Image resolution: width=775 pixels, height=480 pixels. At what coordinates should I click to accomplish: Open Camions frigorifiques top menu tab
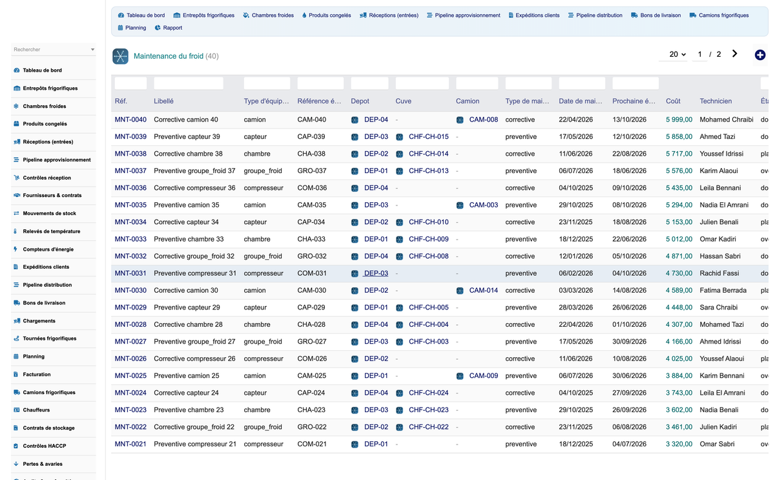click(x=719, y=16)
